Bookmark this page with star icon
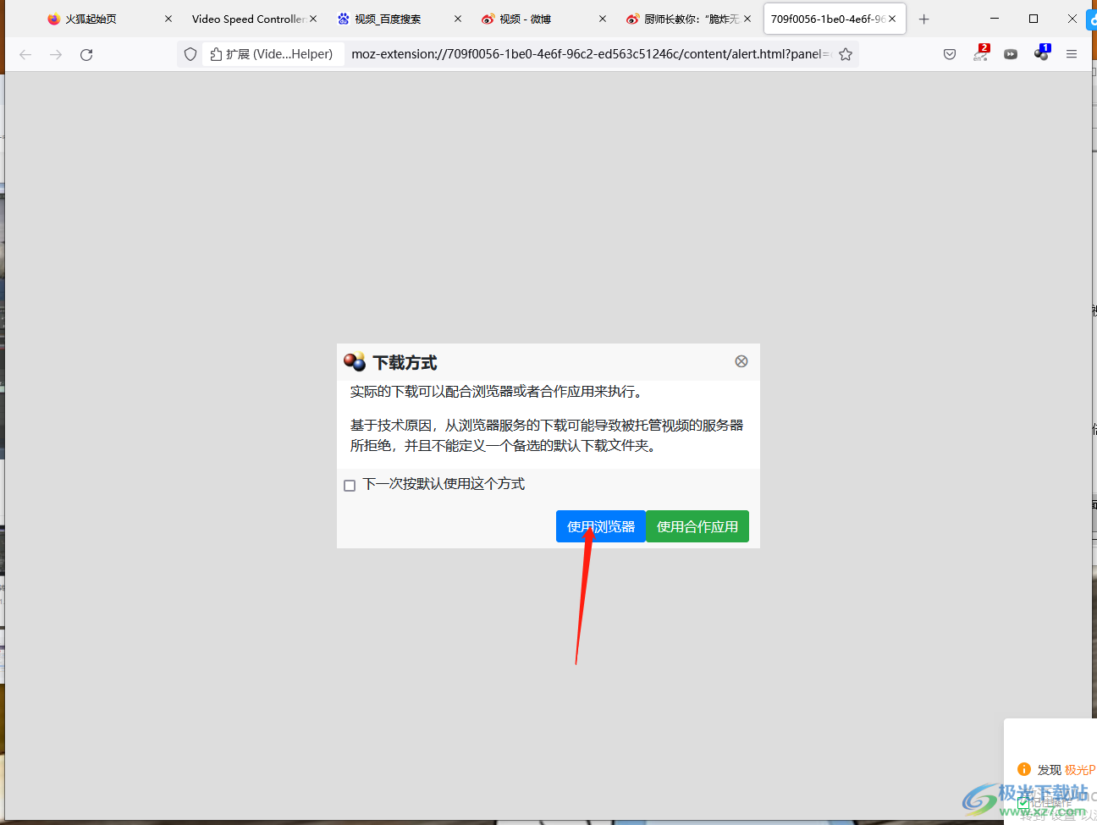This screenshot has width=1097, height=825. click(x=846, y=54)
